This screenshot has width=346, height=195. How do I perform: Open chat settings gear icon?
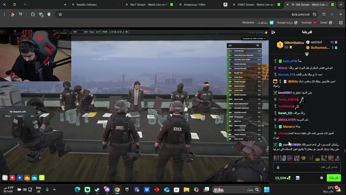pos(321,178)
